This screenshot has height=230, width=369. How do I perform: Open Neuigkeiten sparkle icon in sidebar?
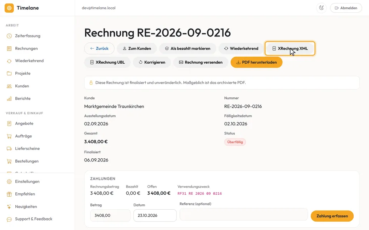[9, 207]
